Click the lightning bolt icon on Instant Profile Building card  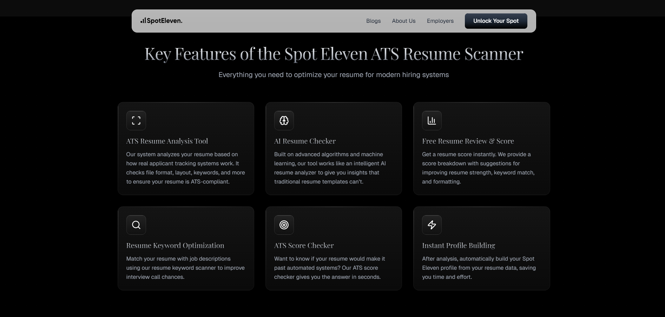pyautogui.click(x=432, y=225)
